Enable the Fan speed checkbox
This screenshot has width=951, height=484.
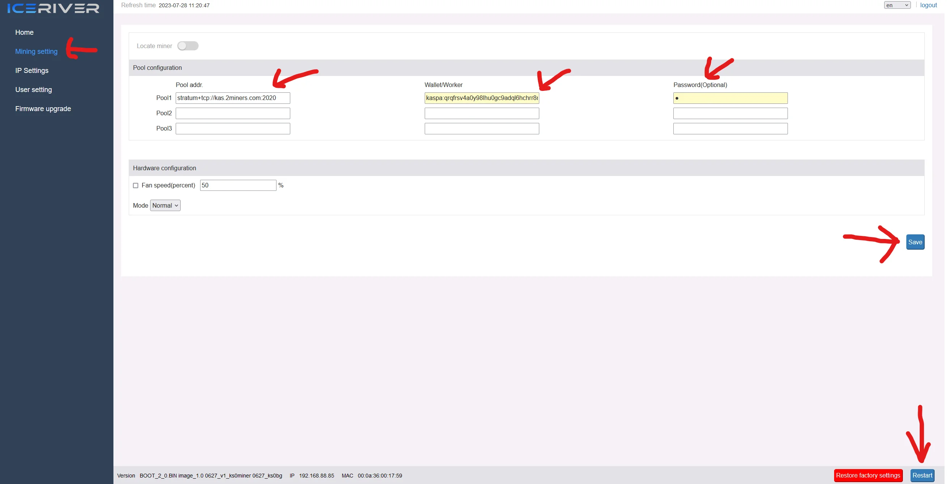[136, 186]
